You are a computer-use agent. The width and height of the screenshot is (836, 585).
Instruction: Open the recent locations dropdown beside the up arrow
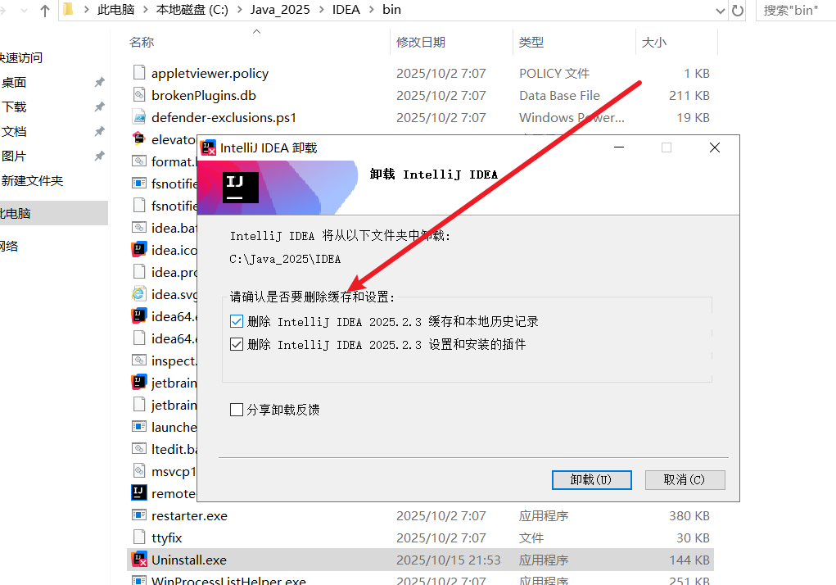[x=25, y=11]
